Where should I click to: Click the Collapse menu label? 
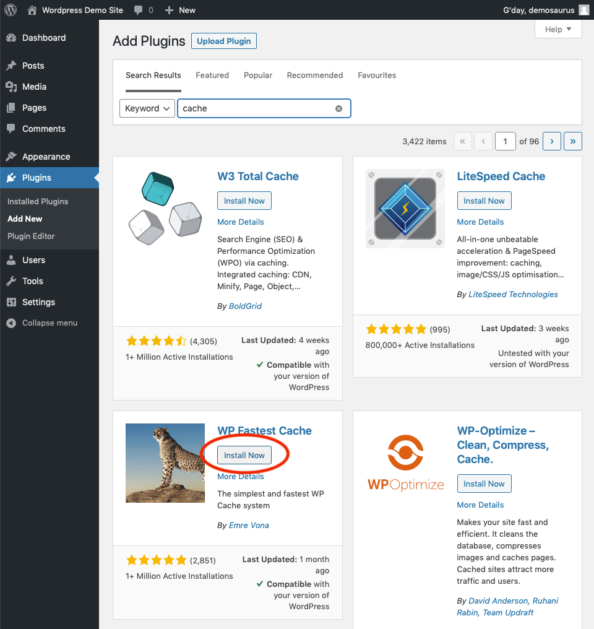49,323
